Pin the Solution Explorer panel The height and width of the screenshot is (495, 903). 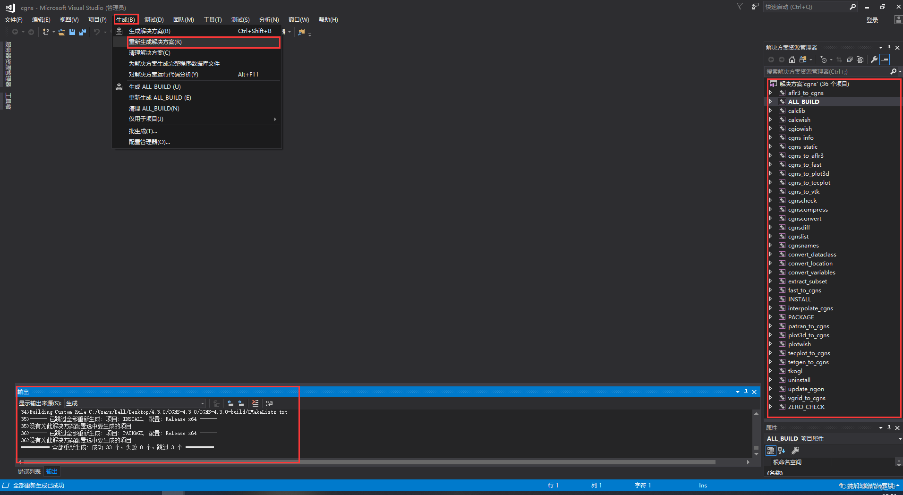889,47
